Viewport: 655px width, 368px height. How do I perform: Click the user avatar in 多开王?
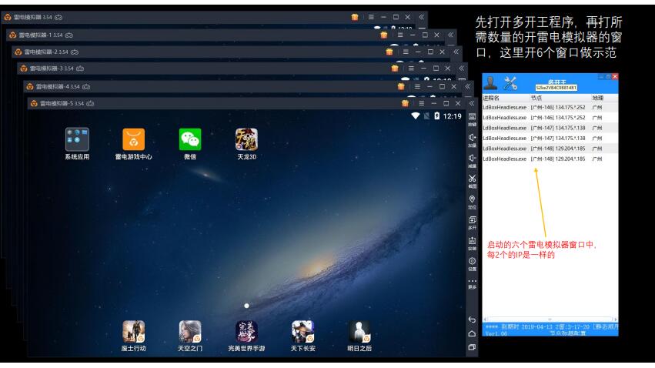click(x=490, y=83)
